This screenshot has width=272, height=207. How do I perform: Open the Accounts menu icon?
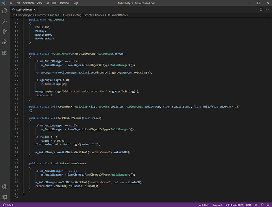pyautogui.click(x=5, y=187)
